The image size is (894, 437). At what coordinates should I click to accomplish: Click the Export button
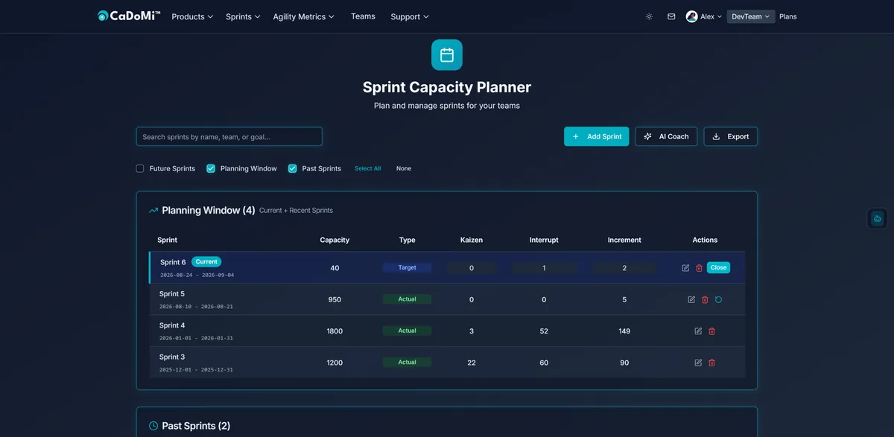731,136
